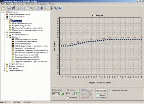Expand the Диагностика folder
This screenshot has width=144, height=104.
click(x=4, y=68)
